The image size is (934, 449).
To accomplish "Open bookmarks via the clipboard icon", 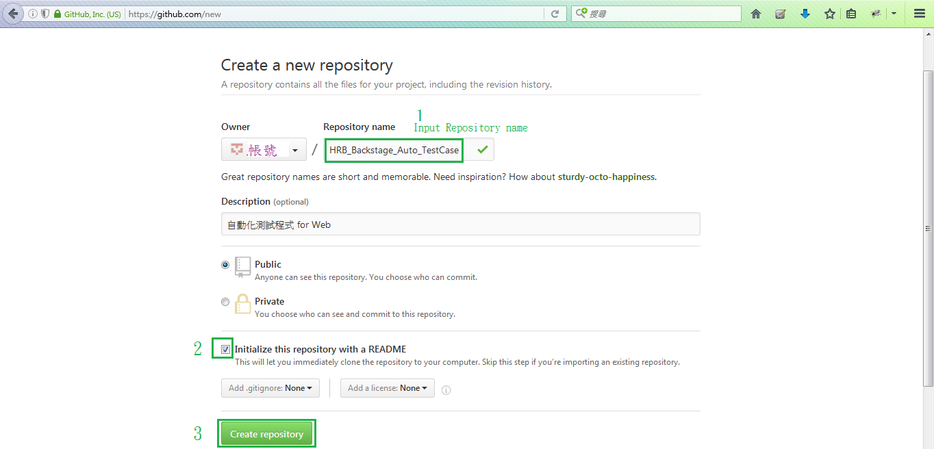I will tap(851, 13).
